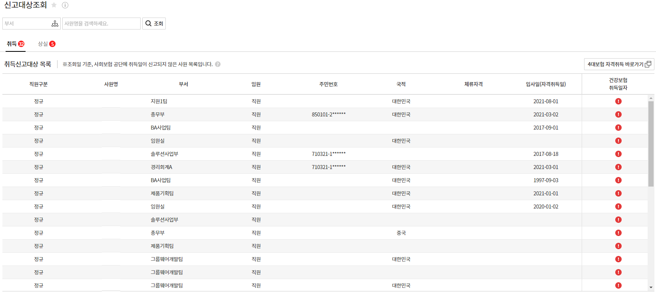Click the 주민번호 column header

coord(328,84)
